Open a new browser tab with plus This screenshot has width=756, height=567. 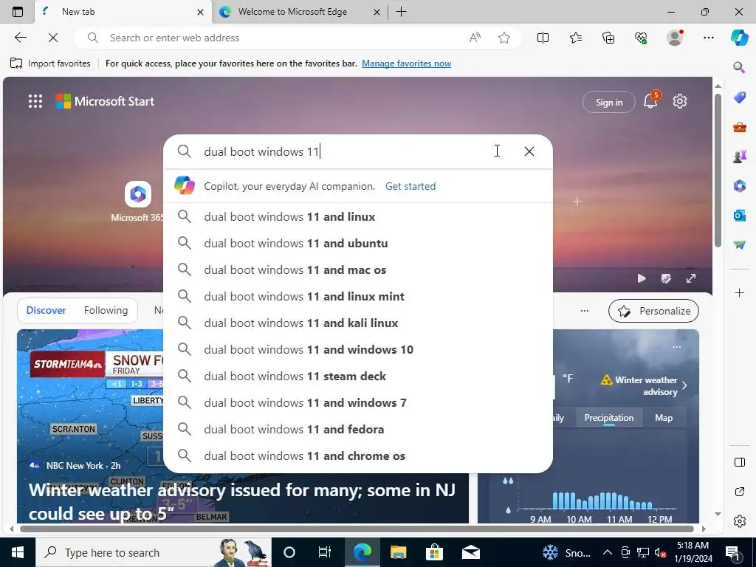pos(401,12)
